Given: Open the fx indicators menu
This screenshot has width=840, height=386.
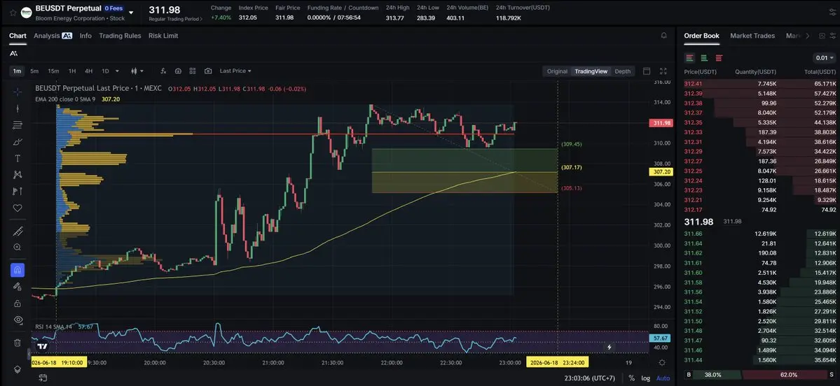Looking at the screenshot, I should pos(163,71).
